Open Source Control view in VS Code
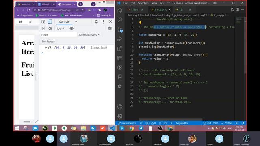The image size is (260, 146). 120,30
